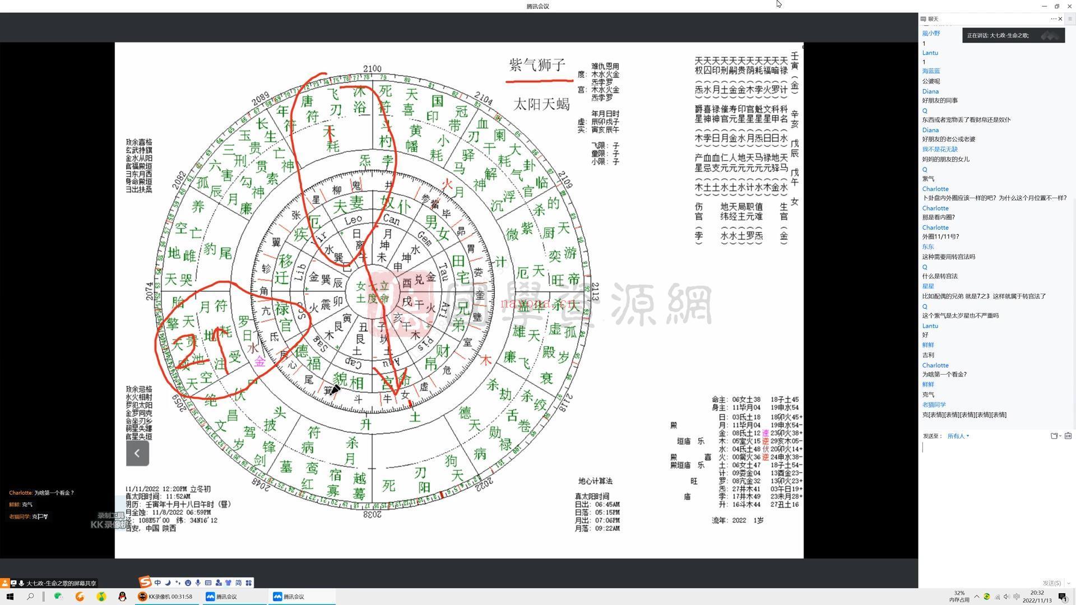Expand the dropdown arrow next to the file icon
1076x605 pixels.
click(x=1060, y=436)
